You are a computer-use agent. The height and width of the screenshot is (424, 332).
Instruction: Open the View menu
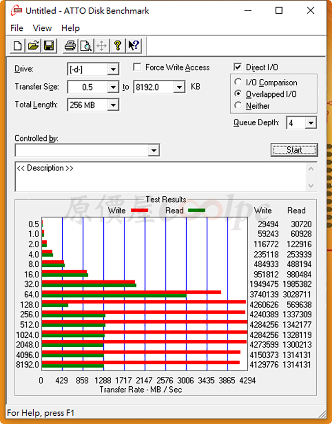(42, 28)
